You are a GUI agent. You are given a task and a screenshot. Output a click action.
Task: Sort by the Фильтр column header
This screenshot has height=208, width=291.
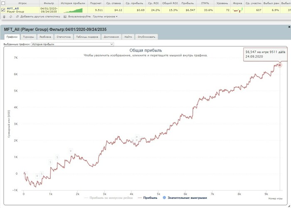tap(49, 3)
